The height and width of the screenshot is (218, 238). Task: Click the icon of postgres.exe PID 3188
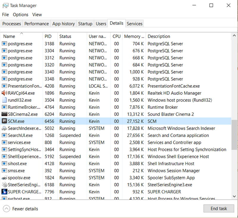click(4, 44)
